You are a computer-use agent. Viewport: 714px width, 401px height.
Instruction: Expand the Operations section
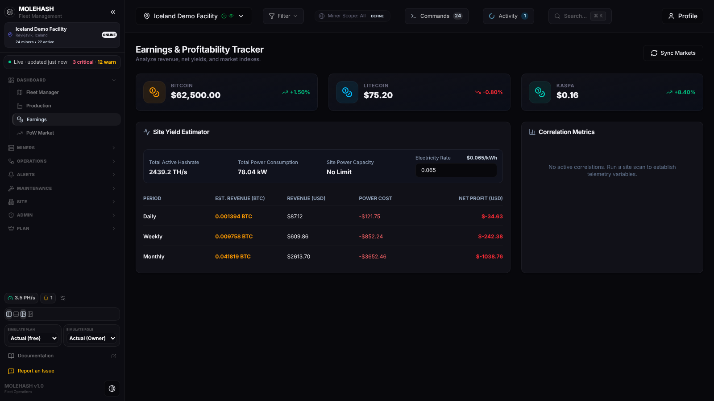62,161
